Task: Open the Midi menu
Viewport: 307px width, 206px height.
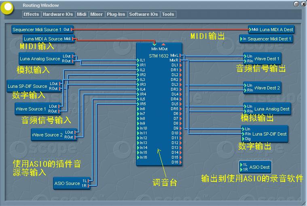Action: pyautogui.click(x=82, y=14)
